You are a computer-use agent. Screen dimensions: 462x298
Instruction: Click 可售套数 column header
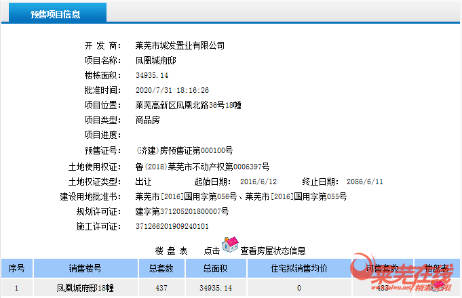(x=383, y=268)
